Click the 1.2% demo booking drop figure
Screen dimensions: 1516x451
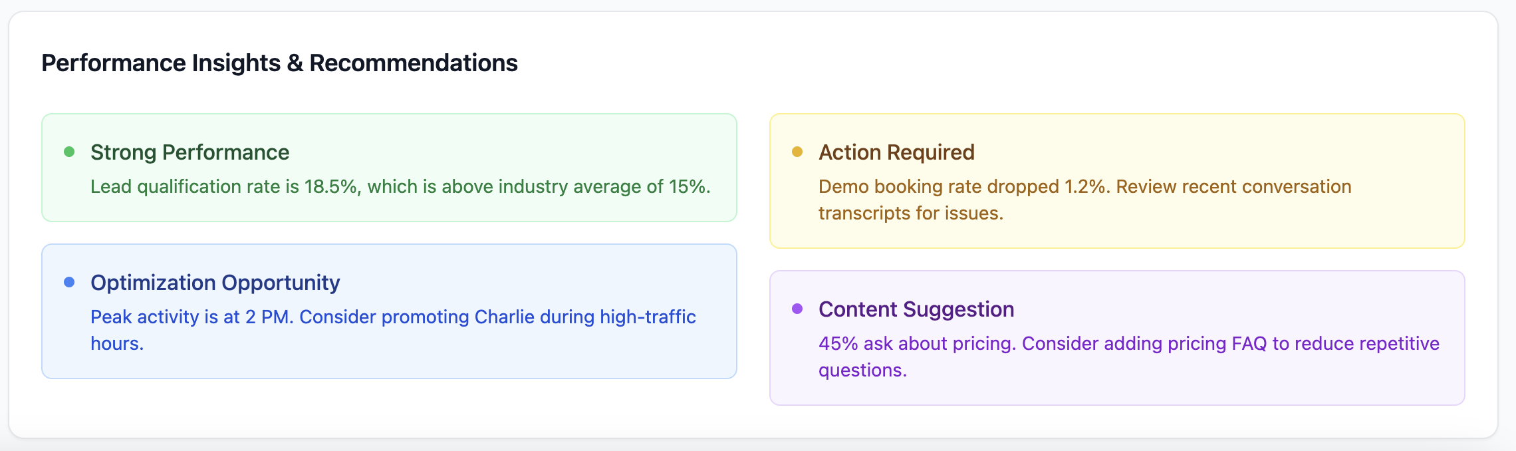1086,187
